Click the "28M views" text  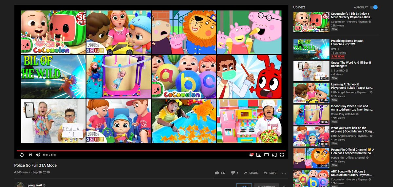click(x=337, y=25)
